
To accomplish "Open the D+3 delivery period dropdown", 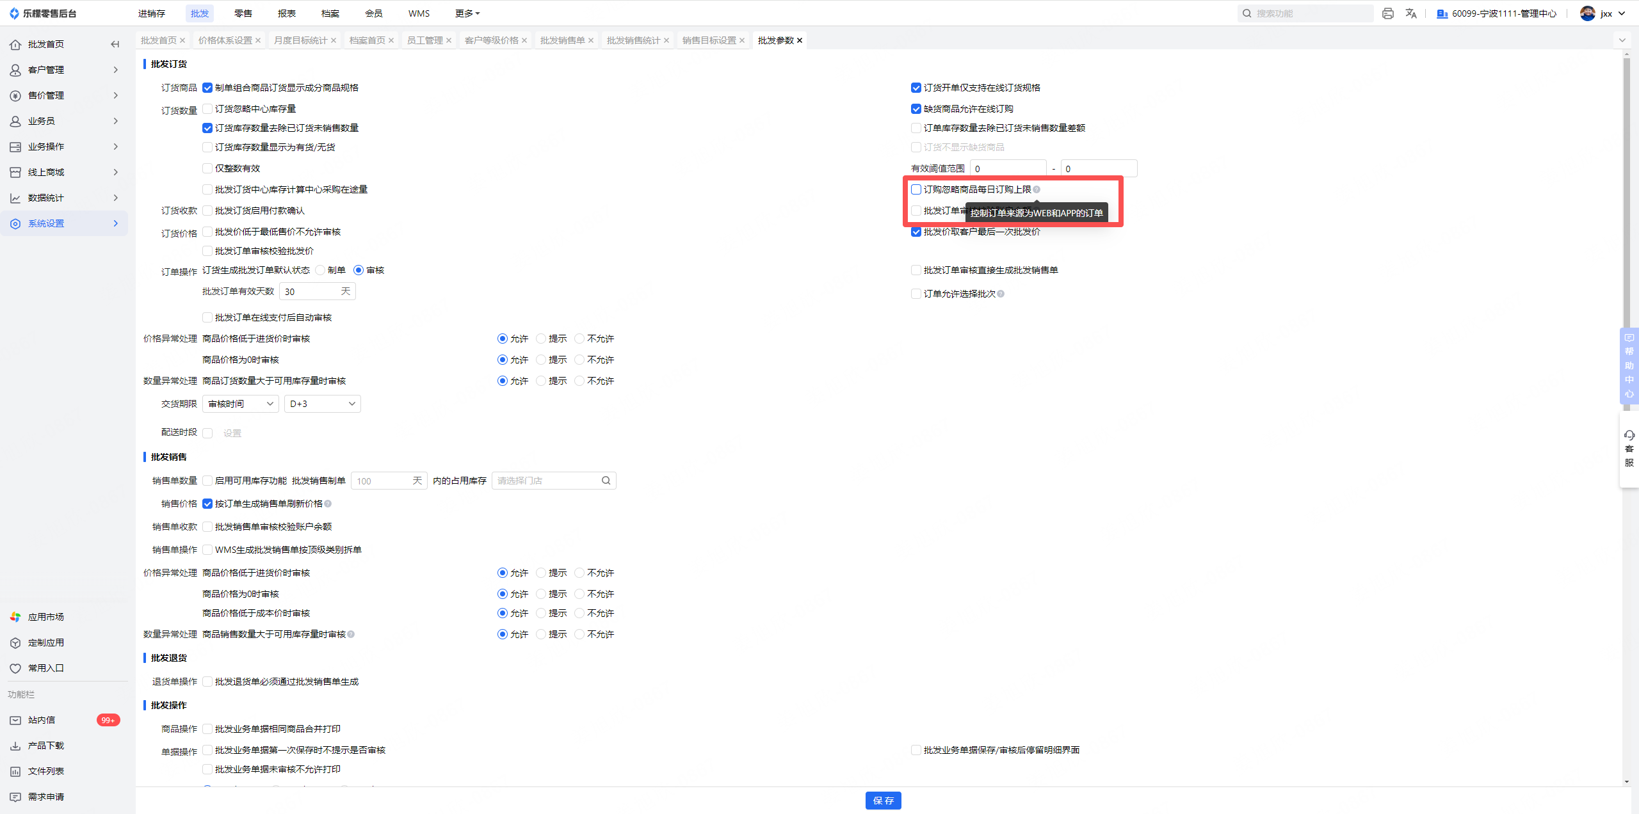I will tap(322, 404).
